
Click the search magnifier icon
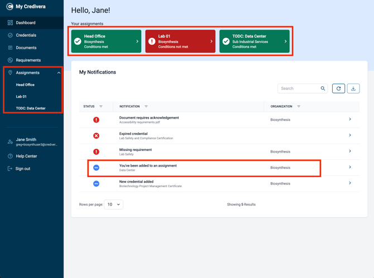(323, 89)
